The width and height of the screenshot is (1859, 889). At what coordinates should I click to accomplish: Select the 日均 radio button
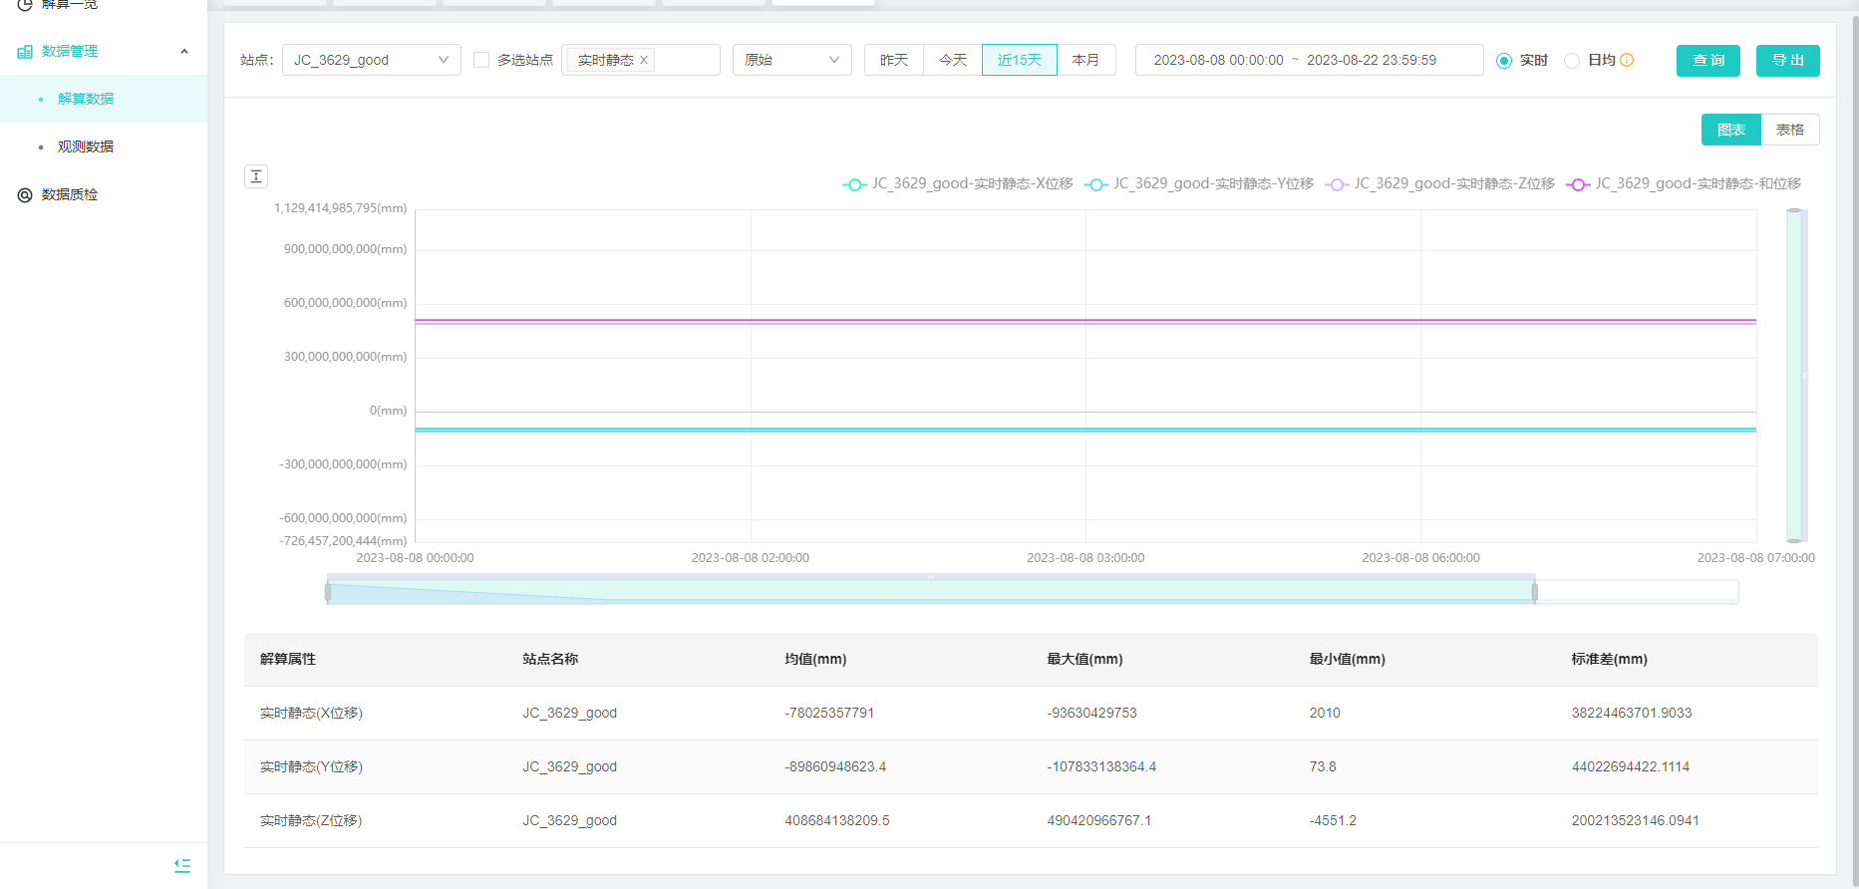coord(1572,61)
